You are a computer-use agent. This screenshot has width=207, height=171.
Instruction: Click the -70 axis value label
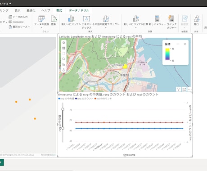click(71, 110)
